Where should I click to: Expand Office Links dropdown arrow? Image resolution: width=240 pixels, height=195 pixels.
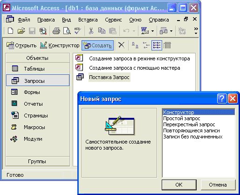point(152,31)
